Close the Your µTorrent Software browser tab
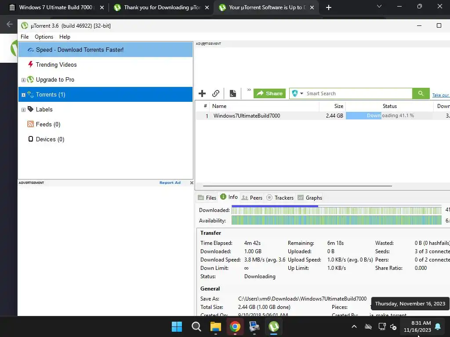This screenshot has width=450, height=337. (312, 7)
